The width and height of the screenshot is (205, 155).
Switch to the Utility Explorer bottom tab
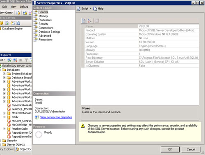[7, 149]
